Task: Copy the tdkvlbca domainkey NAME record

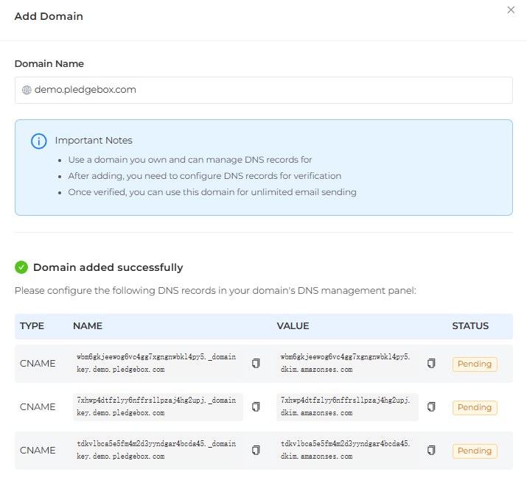Action: tap(256, 451)
